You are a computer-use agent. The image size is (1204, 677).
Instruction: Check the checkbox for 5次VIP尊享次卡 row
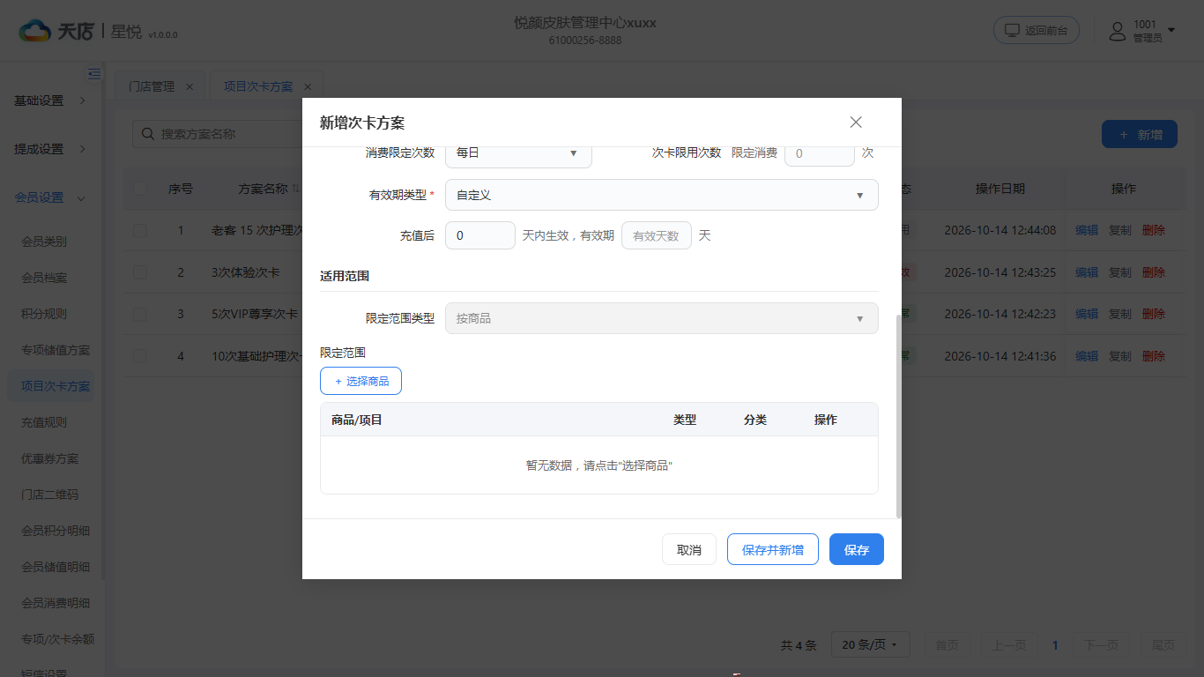(x=140, y=314)
